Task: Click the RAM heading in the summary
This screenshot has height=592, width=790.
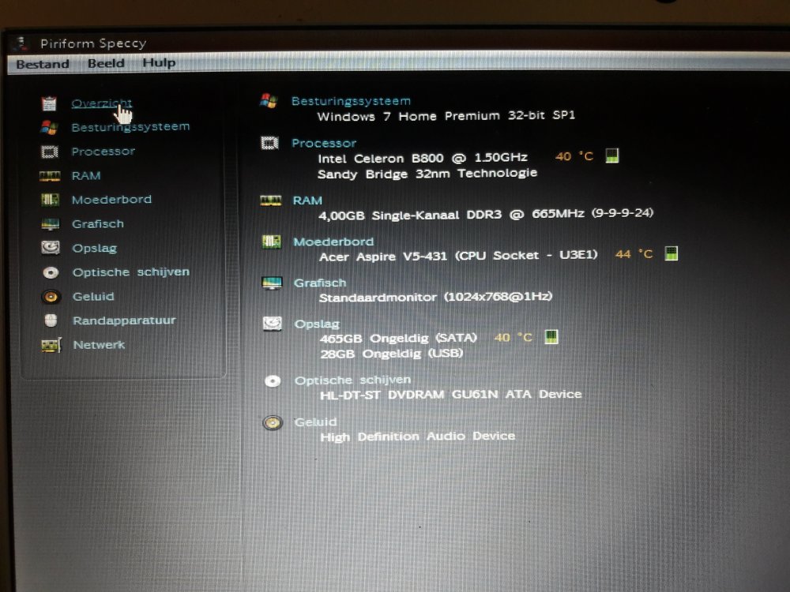Action: point(307,200)
